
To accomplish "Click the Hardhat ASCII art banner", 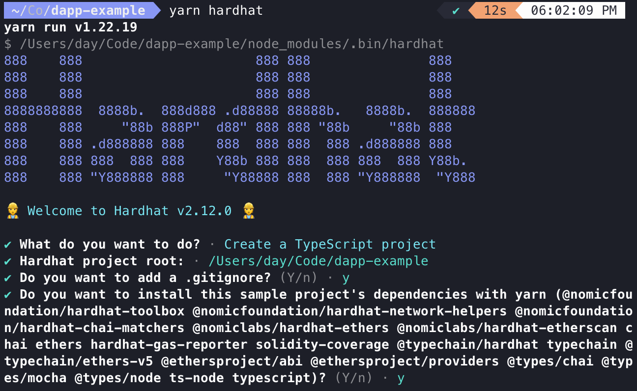I will (240, 119).
